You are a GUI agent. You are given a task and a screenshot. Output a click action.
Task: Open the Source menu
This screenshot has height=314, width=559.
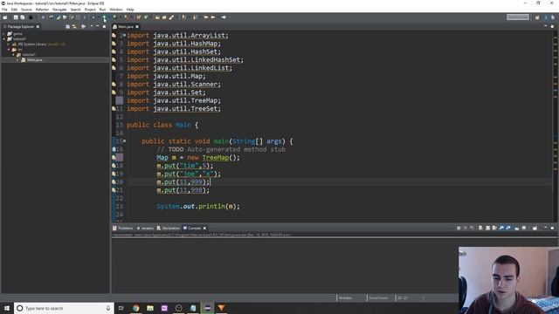point(26,10)
